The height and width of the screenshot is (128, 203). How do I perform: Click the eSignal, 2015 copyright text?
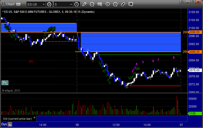[11, 91]
